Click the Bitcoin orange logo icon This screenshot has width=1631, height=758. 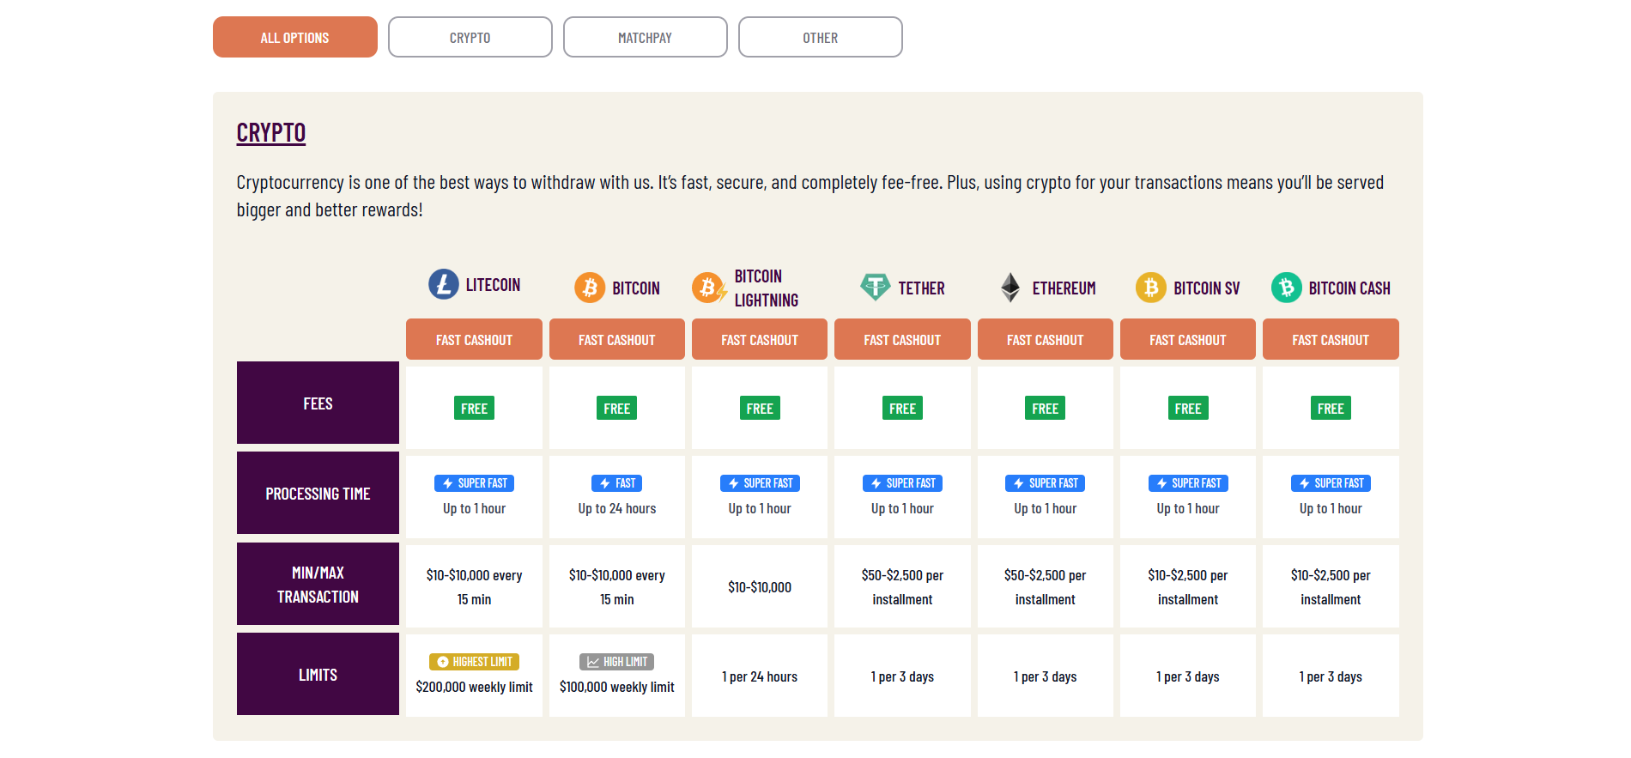[x=590, y=288]
